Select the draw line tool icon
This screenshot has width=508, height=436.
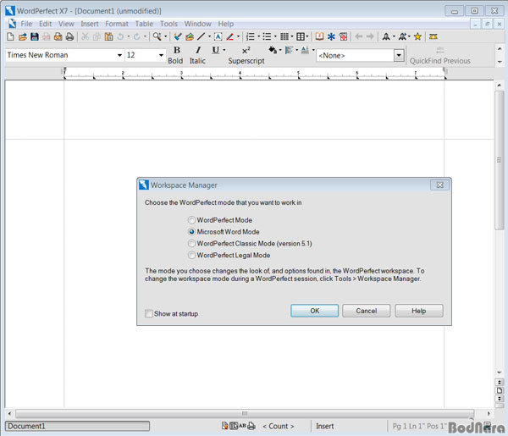click(202, 36)
